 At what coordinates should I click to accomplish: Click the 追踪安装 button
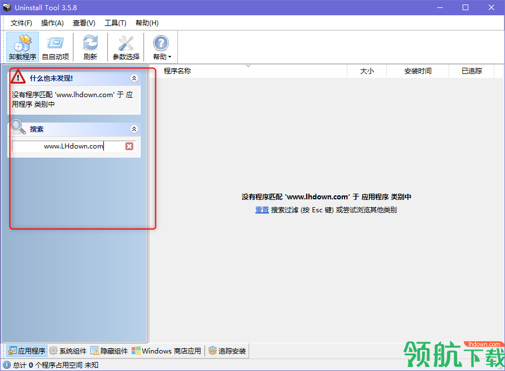tap(227, 351)
